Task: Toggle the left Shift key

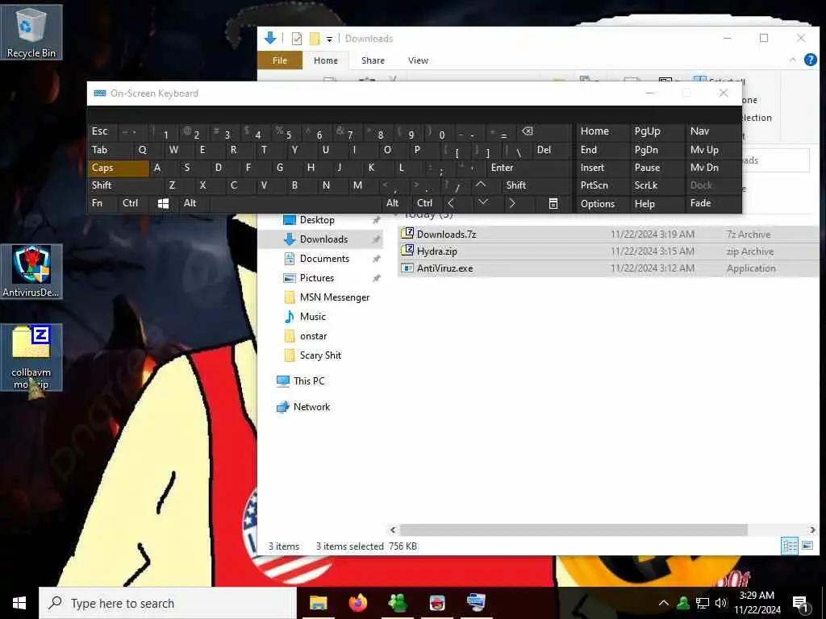Action: [125, 185]
